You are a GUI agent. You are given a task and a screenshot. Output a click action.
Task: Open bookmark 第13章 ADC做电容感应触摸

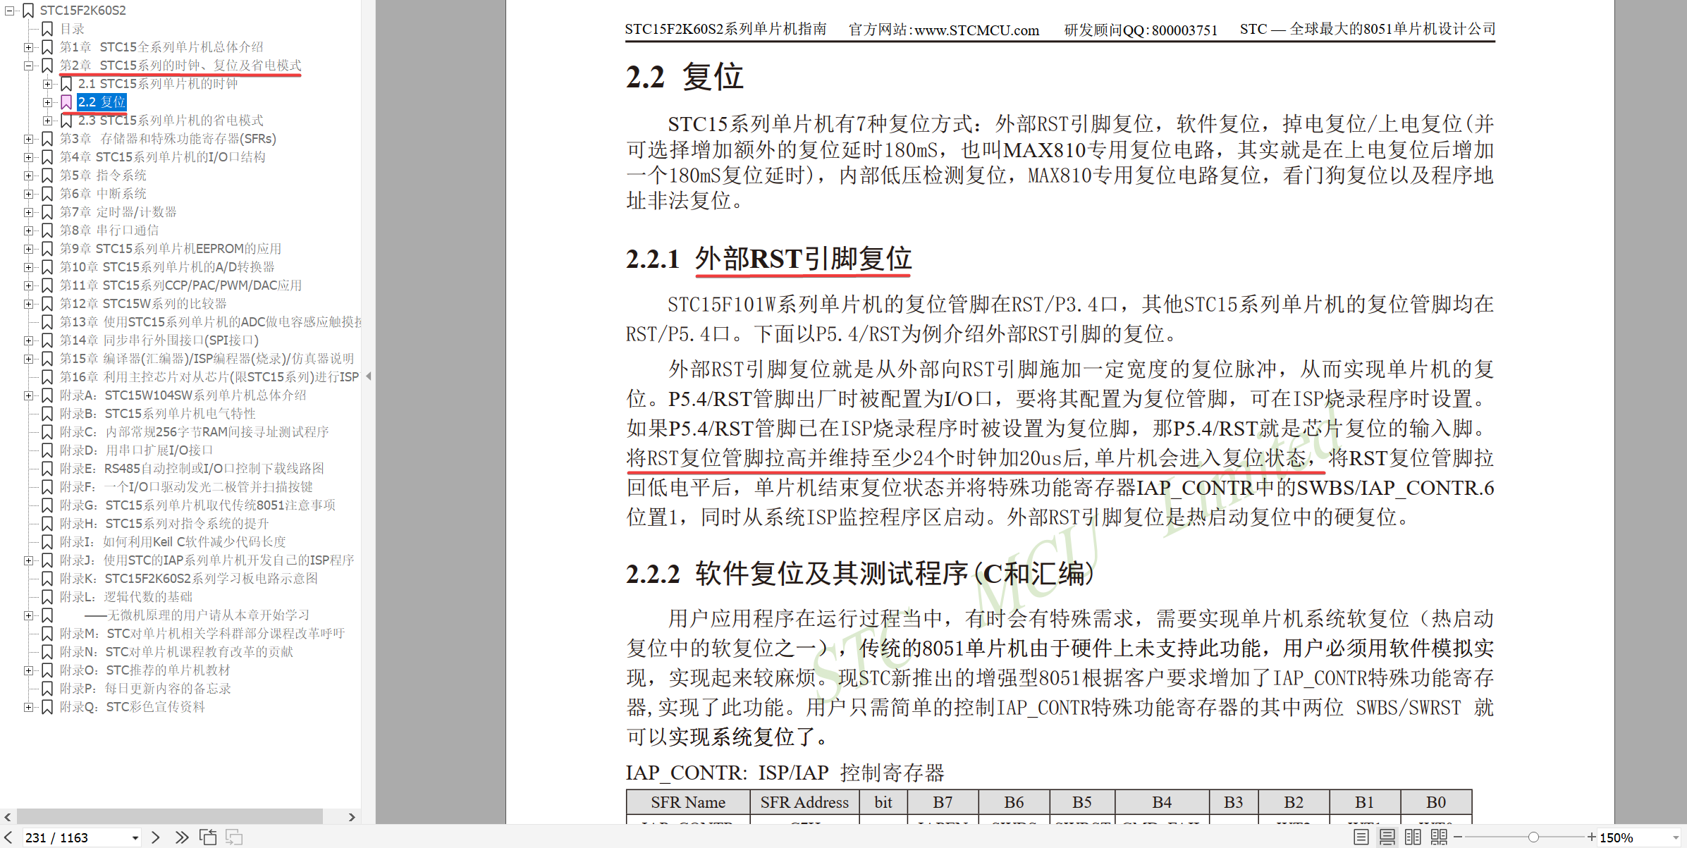click(x=210, y=322)
